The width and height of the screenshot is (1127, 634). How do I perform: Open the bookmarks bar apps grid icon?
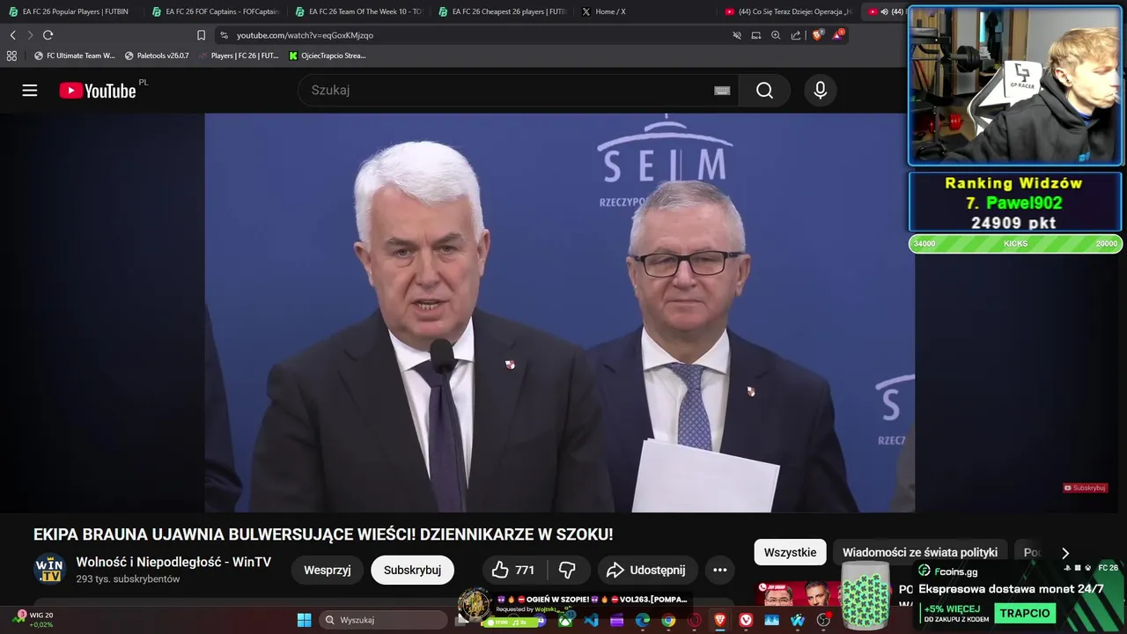pyautogui.click(x=11, y=55)
